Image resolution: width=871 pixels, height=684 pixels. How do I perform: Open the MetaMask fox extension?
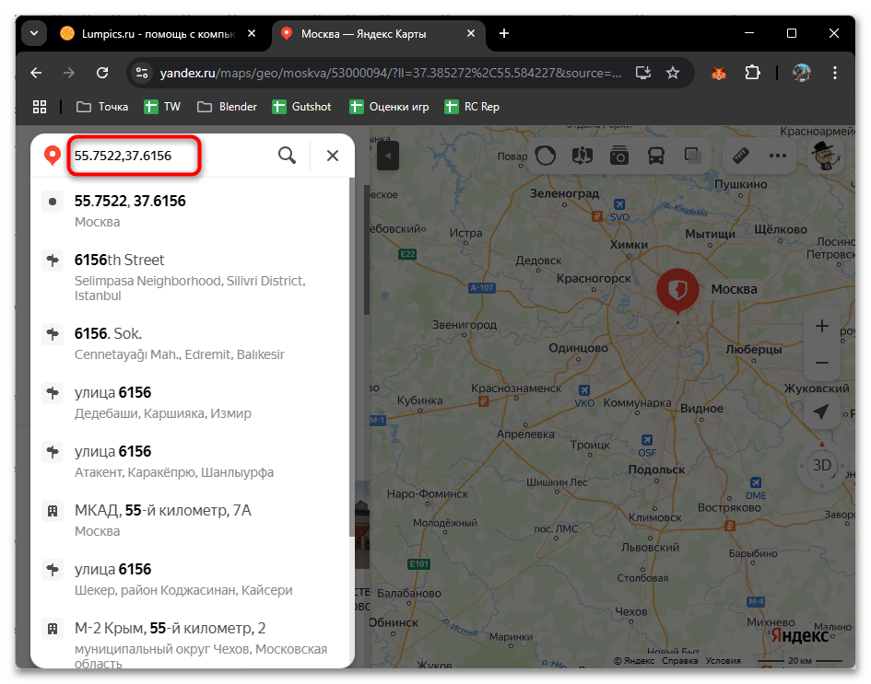tap(719, 73)
